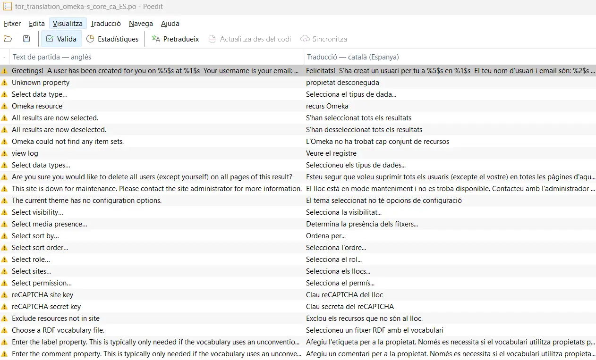The image size is (596, 360).
Task: Open a file using the folder icon
Action: [x=8, y=39]
